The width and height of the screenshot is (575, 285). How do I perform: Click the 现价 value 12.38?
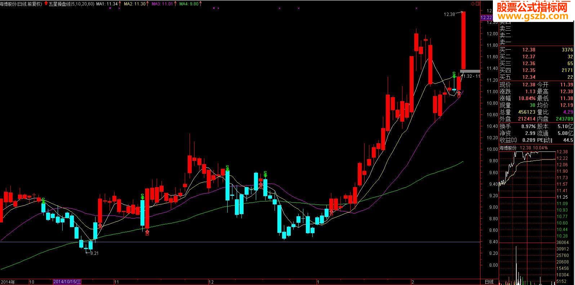pyautogui.click(x=529, y=85)
